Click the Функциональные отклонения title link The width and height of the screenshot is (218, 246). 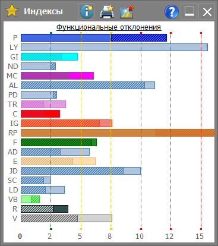point(109,27)
